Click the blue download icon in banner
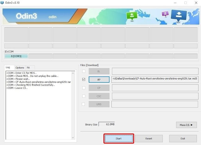201x145 pixels. (179, 15)
